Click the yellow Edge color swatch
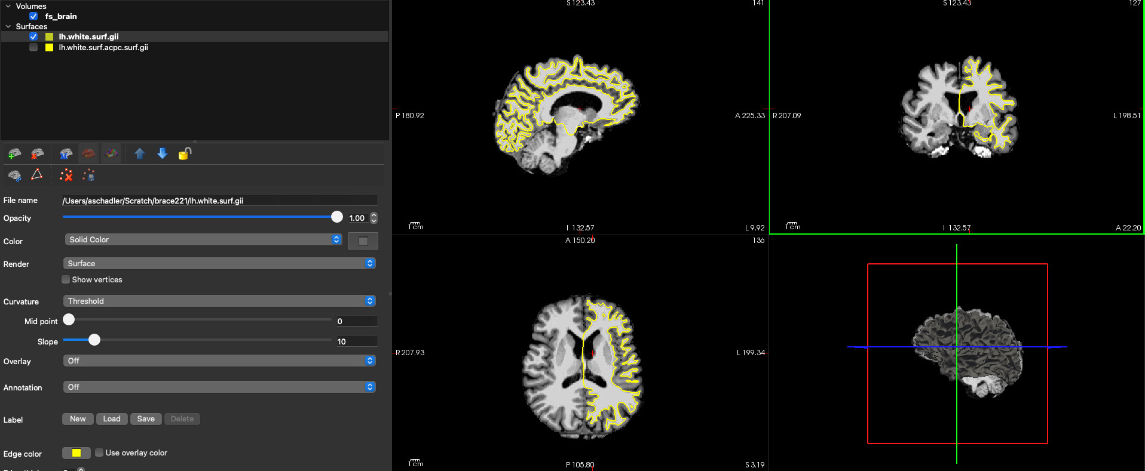 [x=76, y=452]
